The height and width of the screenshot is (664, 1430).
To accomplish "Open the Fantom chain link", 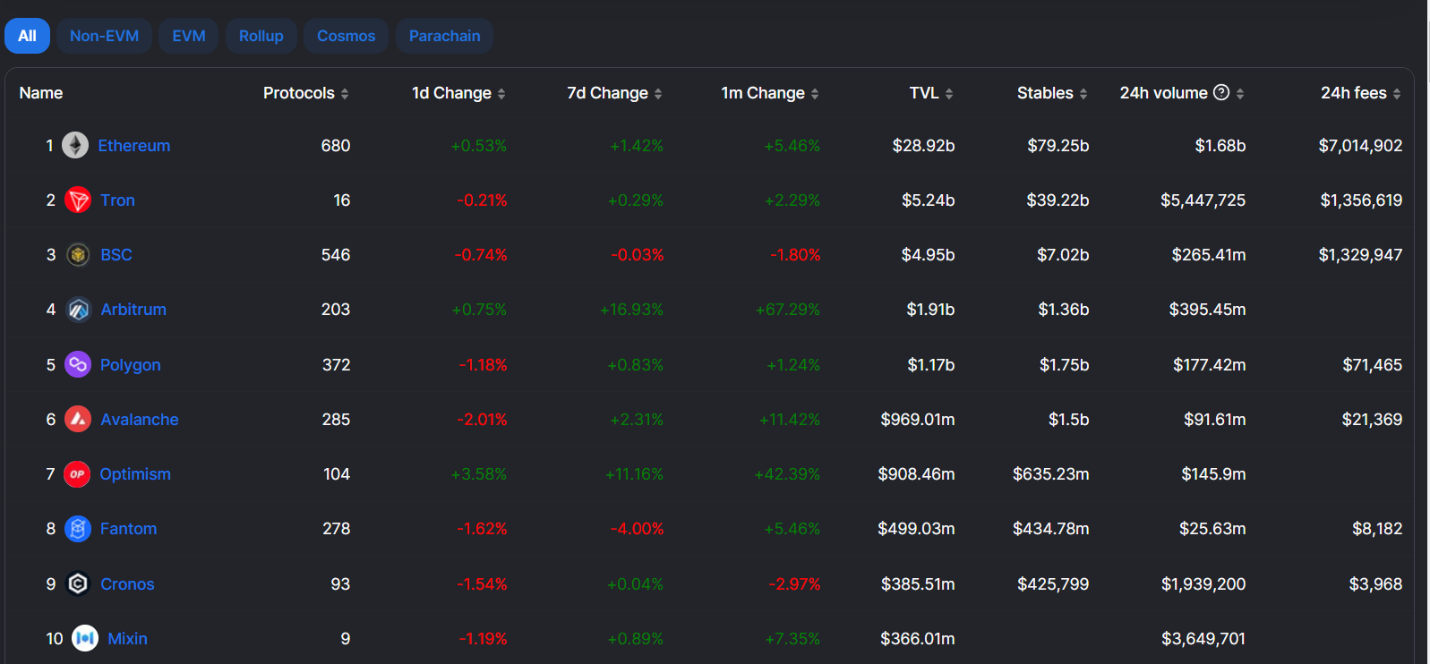I will 128,529.
